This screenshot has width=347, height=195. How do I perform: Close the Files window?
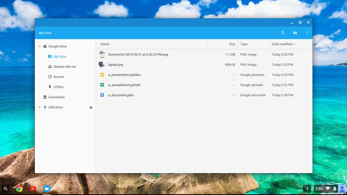[x=308, y=22]
